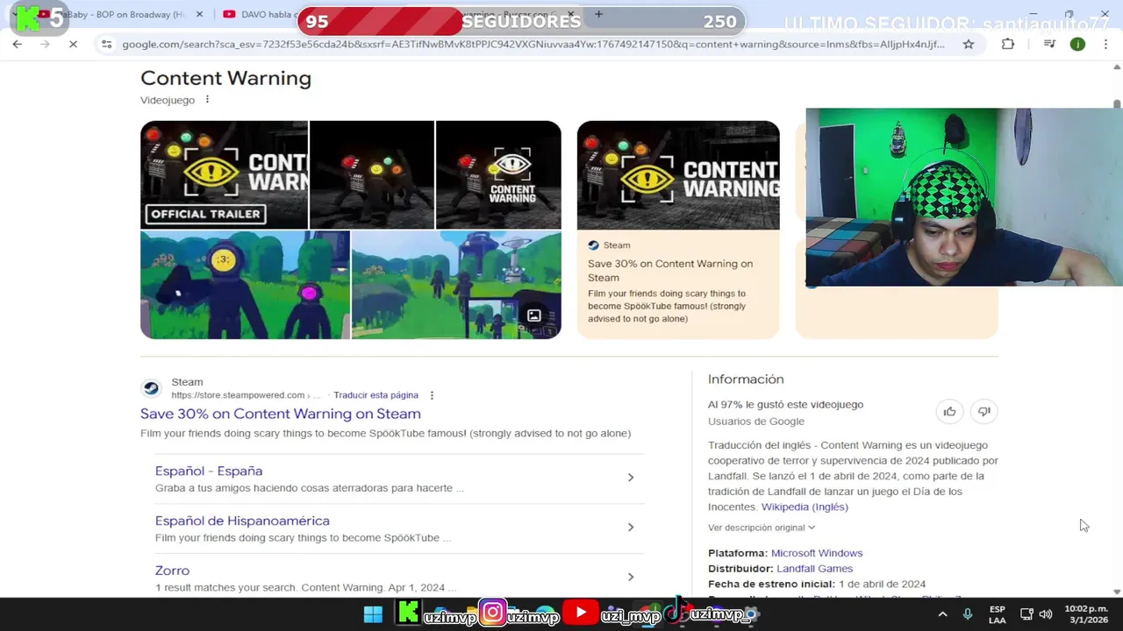Open the Español - España sublink

(209, 471)
